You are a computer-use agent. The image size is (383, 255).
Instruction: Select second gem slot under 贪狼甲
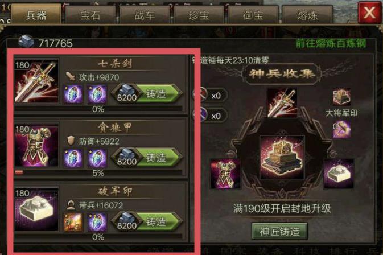click(x=97, y=158)
